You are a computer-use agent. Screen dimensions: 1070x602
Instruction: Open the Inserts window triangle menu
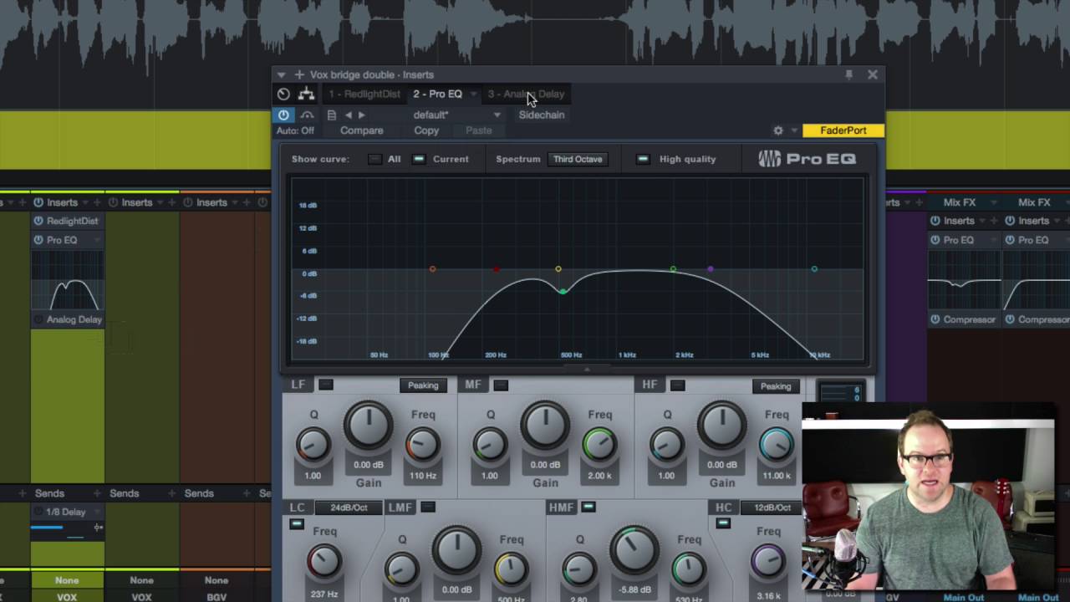point(282,75)
